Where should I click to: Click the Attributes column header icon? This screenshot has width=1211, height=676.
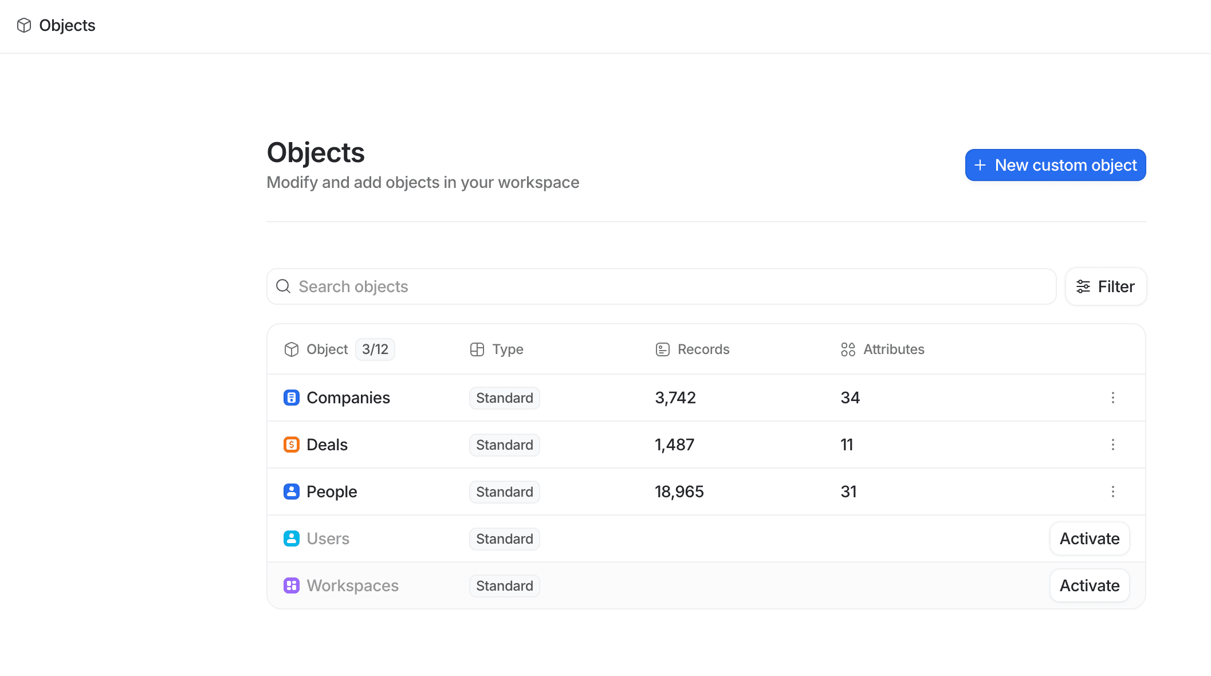848,349
